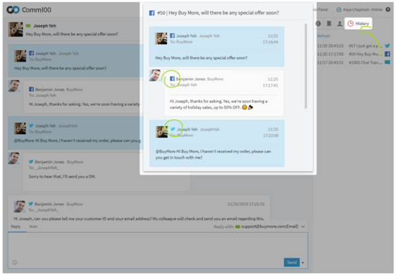Expand the Reply with email account dropdown
This screenshot has height=275, width=396.
coord(302,227)
